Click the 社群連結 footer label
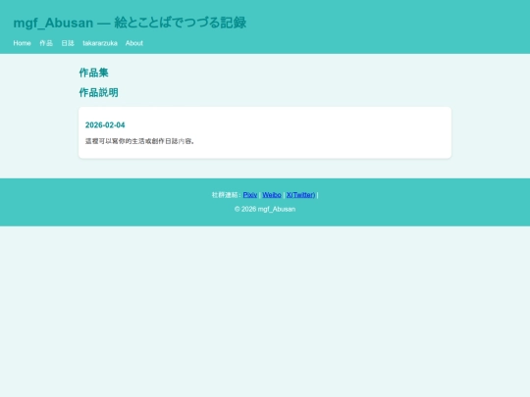The height and width of the screenshot is (397, 530). [226, 195]
